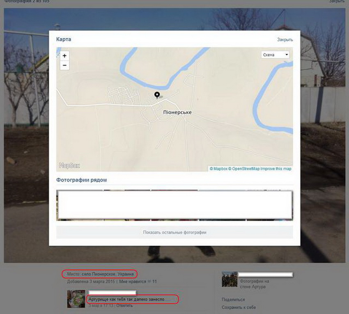Open the commenter's avatar picture
Screen dimensions: 349x314
point(76,299)
